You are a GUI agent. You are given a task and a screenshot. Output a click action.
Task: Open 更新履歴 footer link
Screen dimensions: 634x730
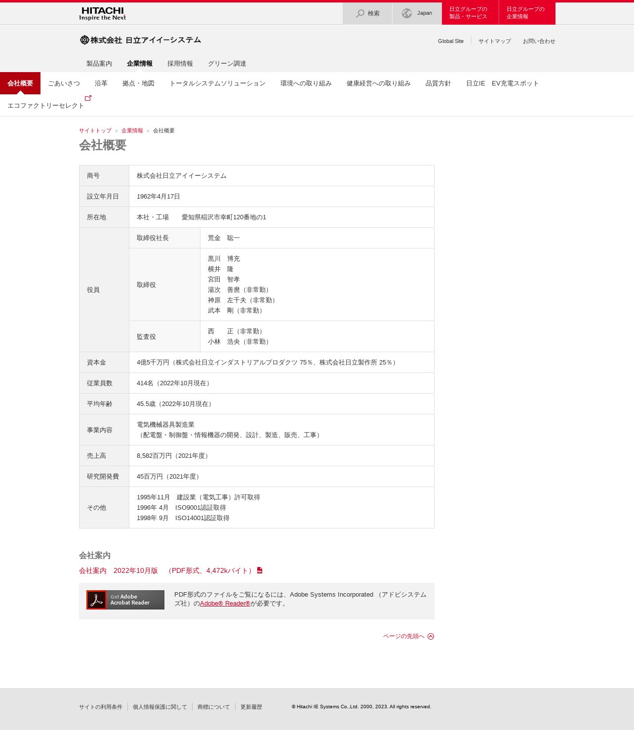pyautogui.click(x=251, y=707)
